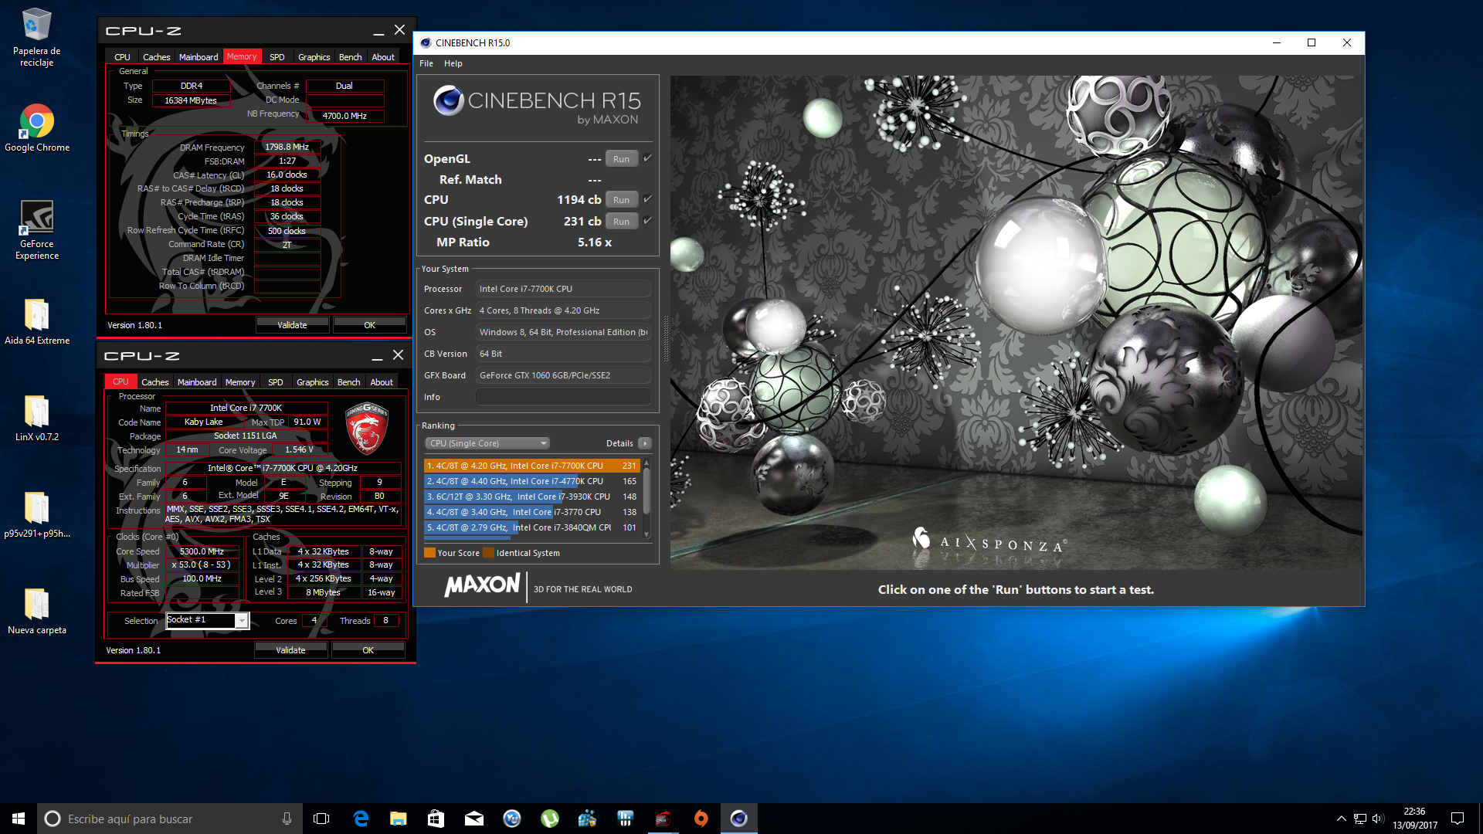Viewport: 1483px width, 834px height.
Task: Toggle the OpenGL test checkbox
Action: (648, 158)
